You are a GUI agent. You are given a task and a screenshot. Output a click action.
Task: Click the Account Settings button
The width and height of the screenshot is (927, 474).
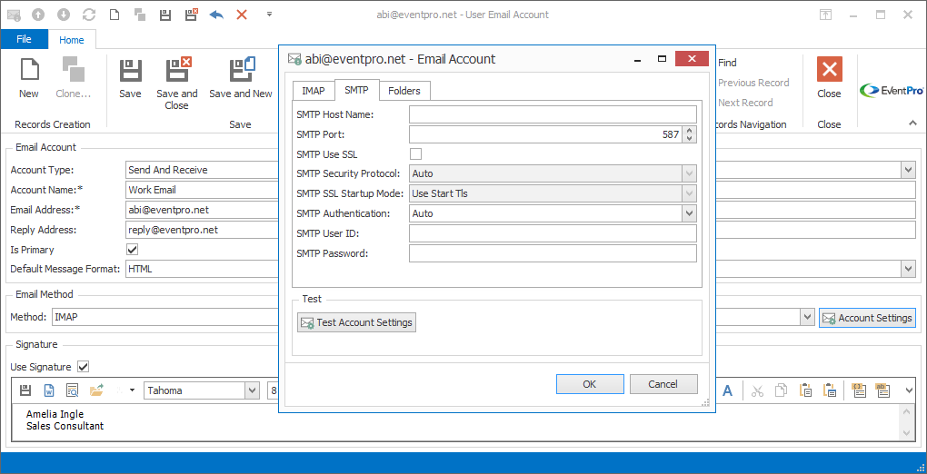[867, 318]
